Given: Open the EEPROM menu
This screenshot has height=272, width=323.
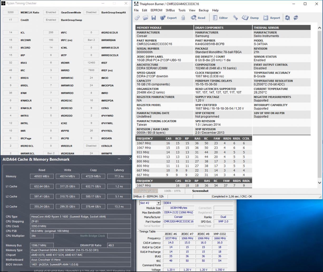Looking at the screenshot, I should [x=156, y=10].
